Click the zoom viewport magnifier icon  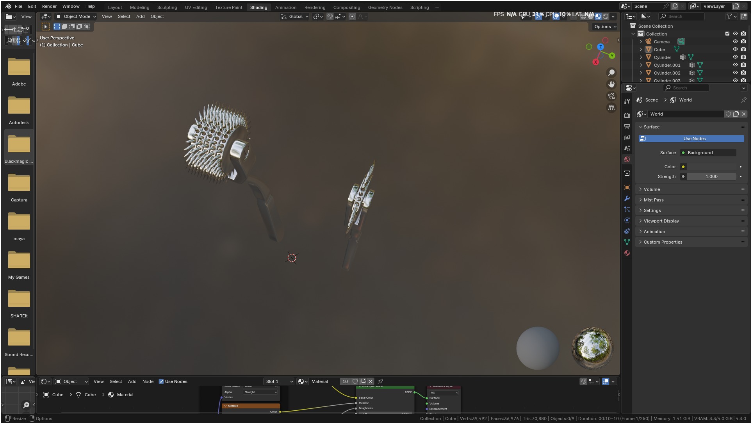(611, 73)
